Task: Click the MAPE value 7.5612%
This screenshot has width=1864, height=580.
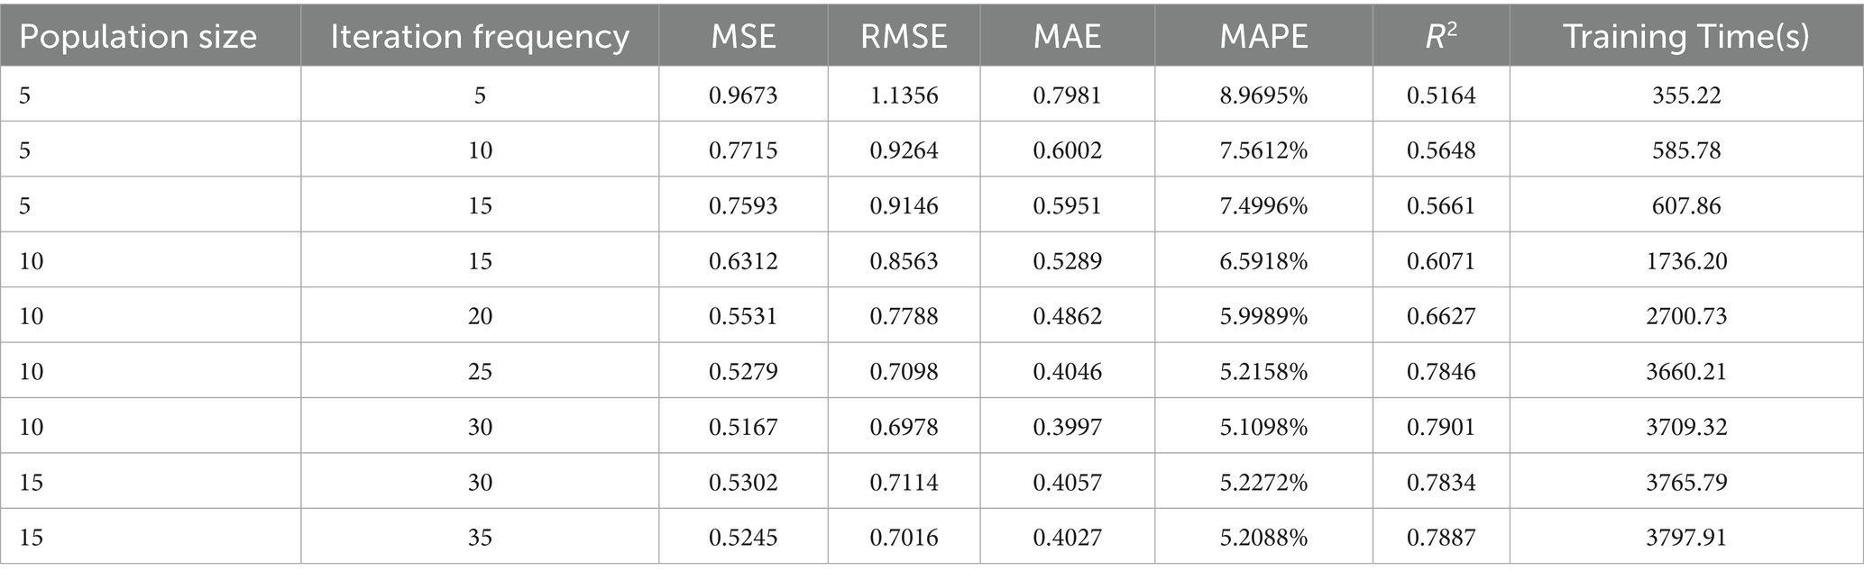Action: click(1263, 150)
